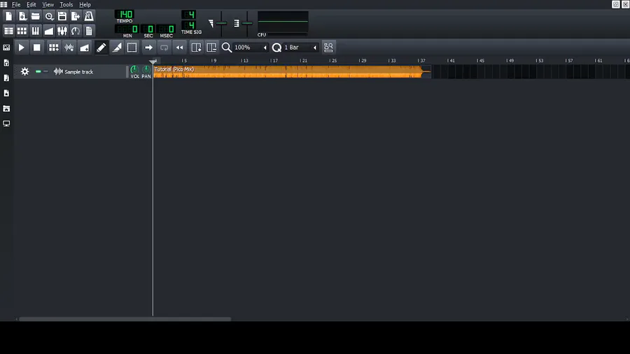630x354 pixels.
Task: Click the Sample track name label
Action: [78, 72]
